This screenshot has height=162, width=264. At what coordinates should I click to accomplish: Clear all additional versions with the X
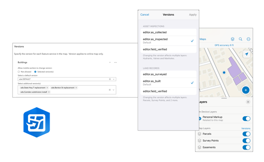click(110, 90)
